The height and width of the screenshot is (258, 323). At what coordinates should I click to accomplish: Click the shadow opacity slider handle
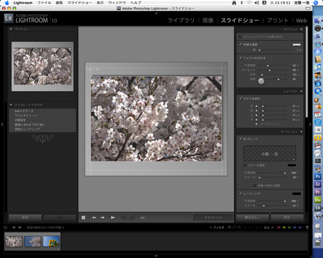coord(267,66)
